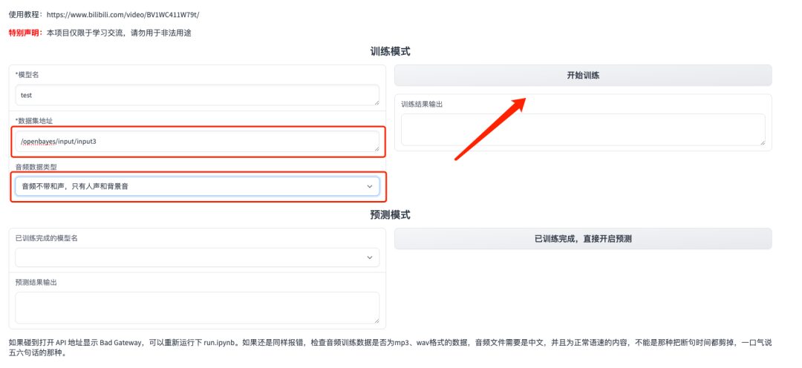Click the 本项目仅限于学习交流 disclaimer text

point(119,33)
